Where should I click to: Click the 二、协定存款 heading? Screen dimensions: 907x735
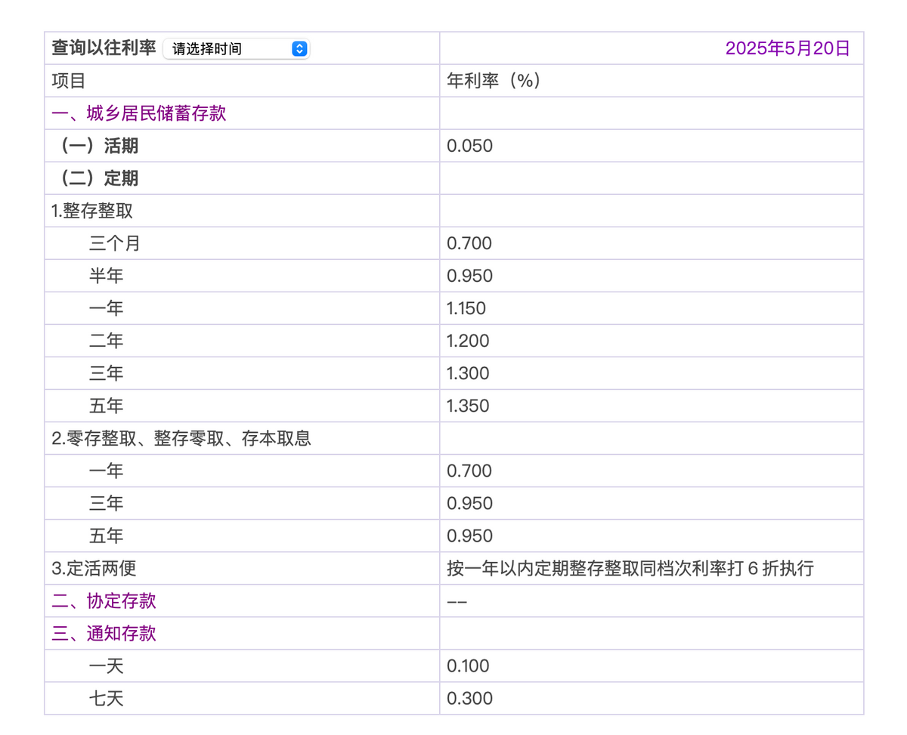104,601
